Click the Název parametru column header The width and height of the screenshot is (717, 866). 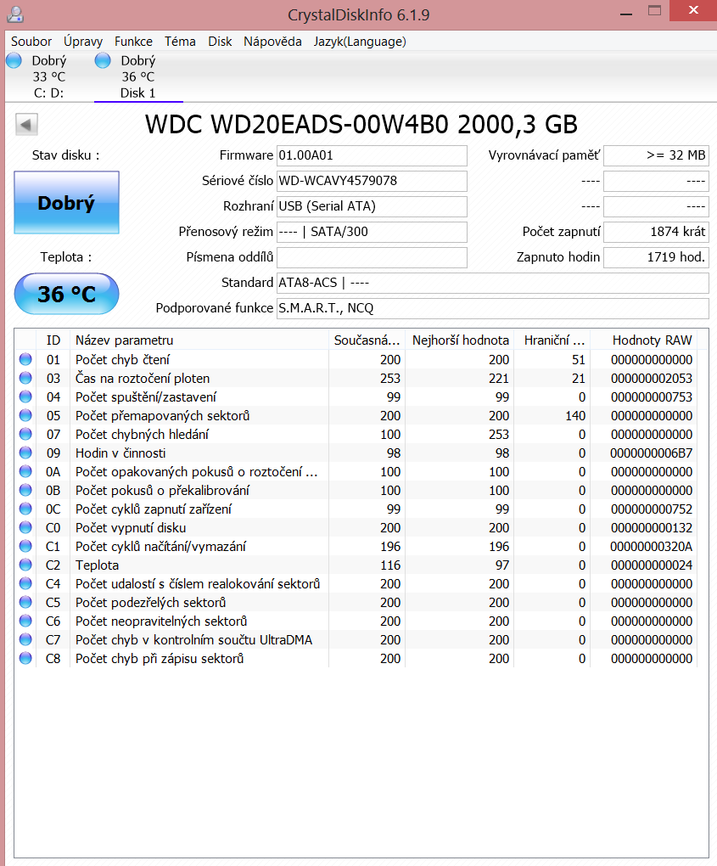(199, 340)
